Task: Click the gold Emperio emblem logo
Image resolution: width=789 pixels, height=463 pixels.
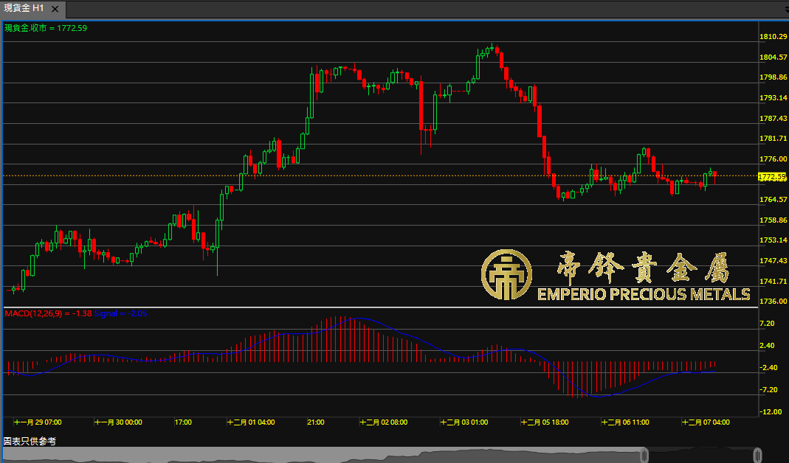Action: pos(507,275)
